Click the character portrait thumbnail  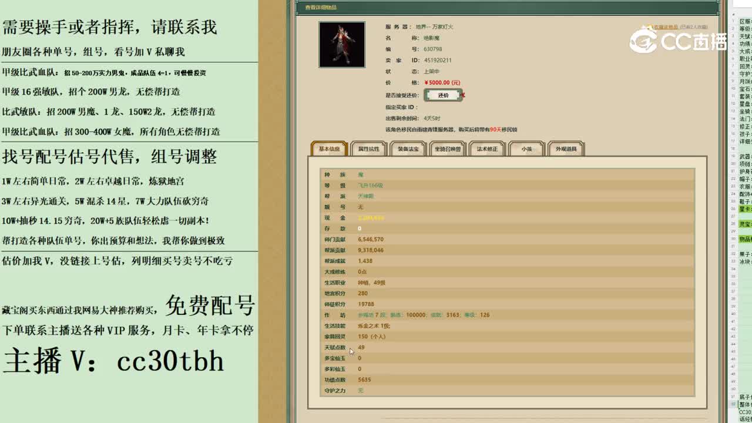[x=342, y=45]
